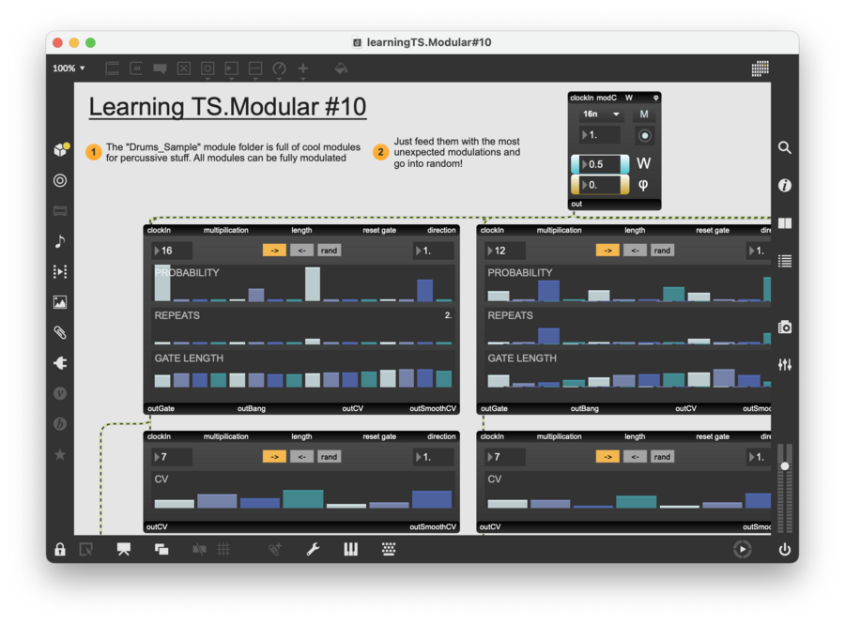Add a message box from top toolbar
845x624 pixels.
tap(136, 68)
